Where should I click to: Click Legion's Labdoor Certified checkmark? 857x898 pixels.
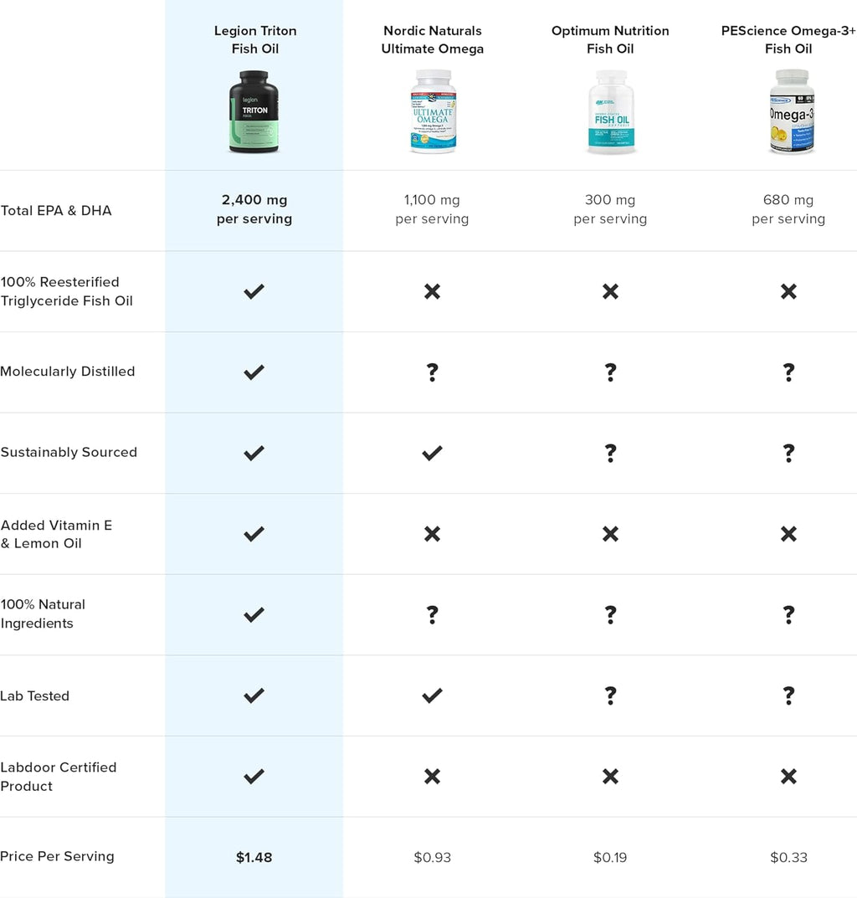coord(254,777)
